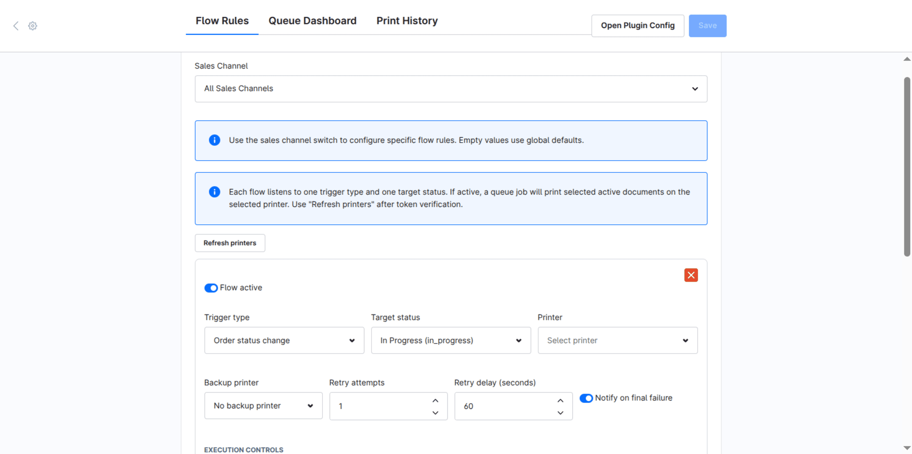The image size is (912, 454).
Task: Open the Target status dropdown
Action: (x=451, y=340)
